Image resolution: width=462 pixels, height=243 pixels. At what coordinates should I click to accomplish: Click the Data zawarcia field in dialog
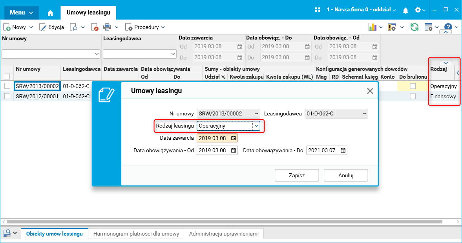(x=217, y=138)
